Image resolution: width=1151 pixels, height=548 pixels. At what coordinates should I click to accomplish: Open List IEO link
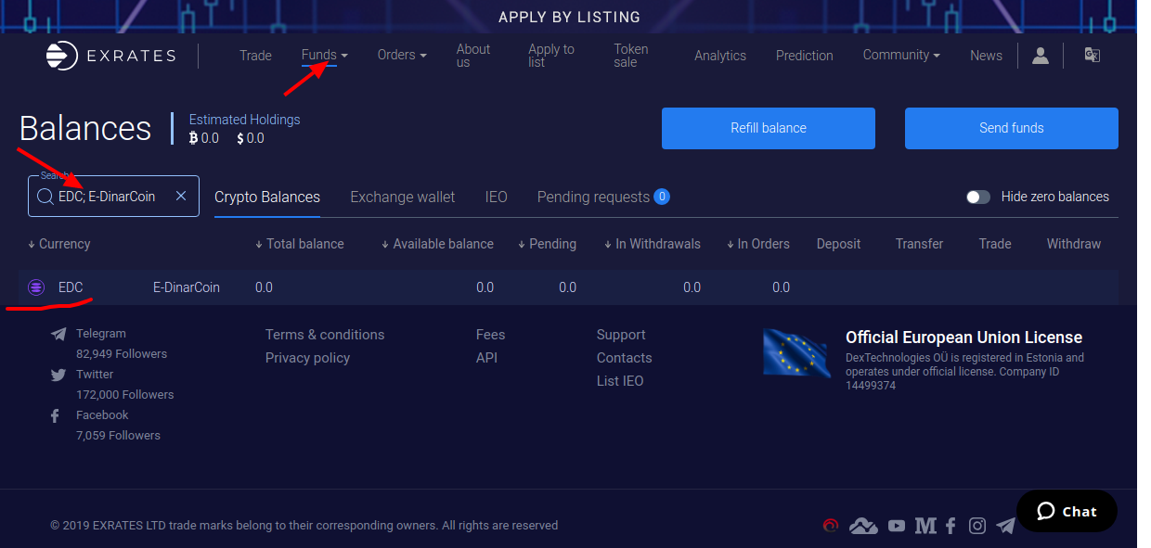point(620,381)
